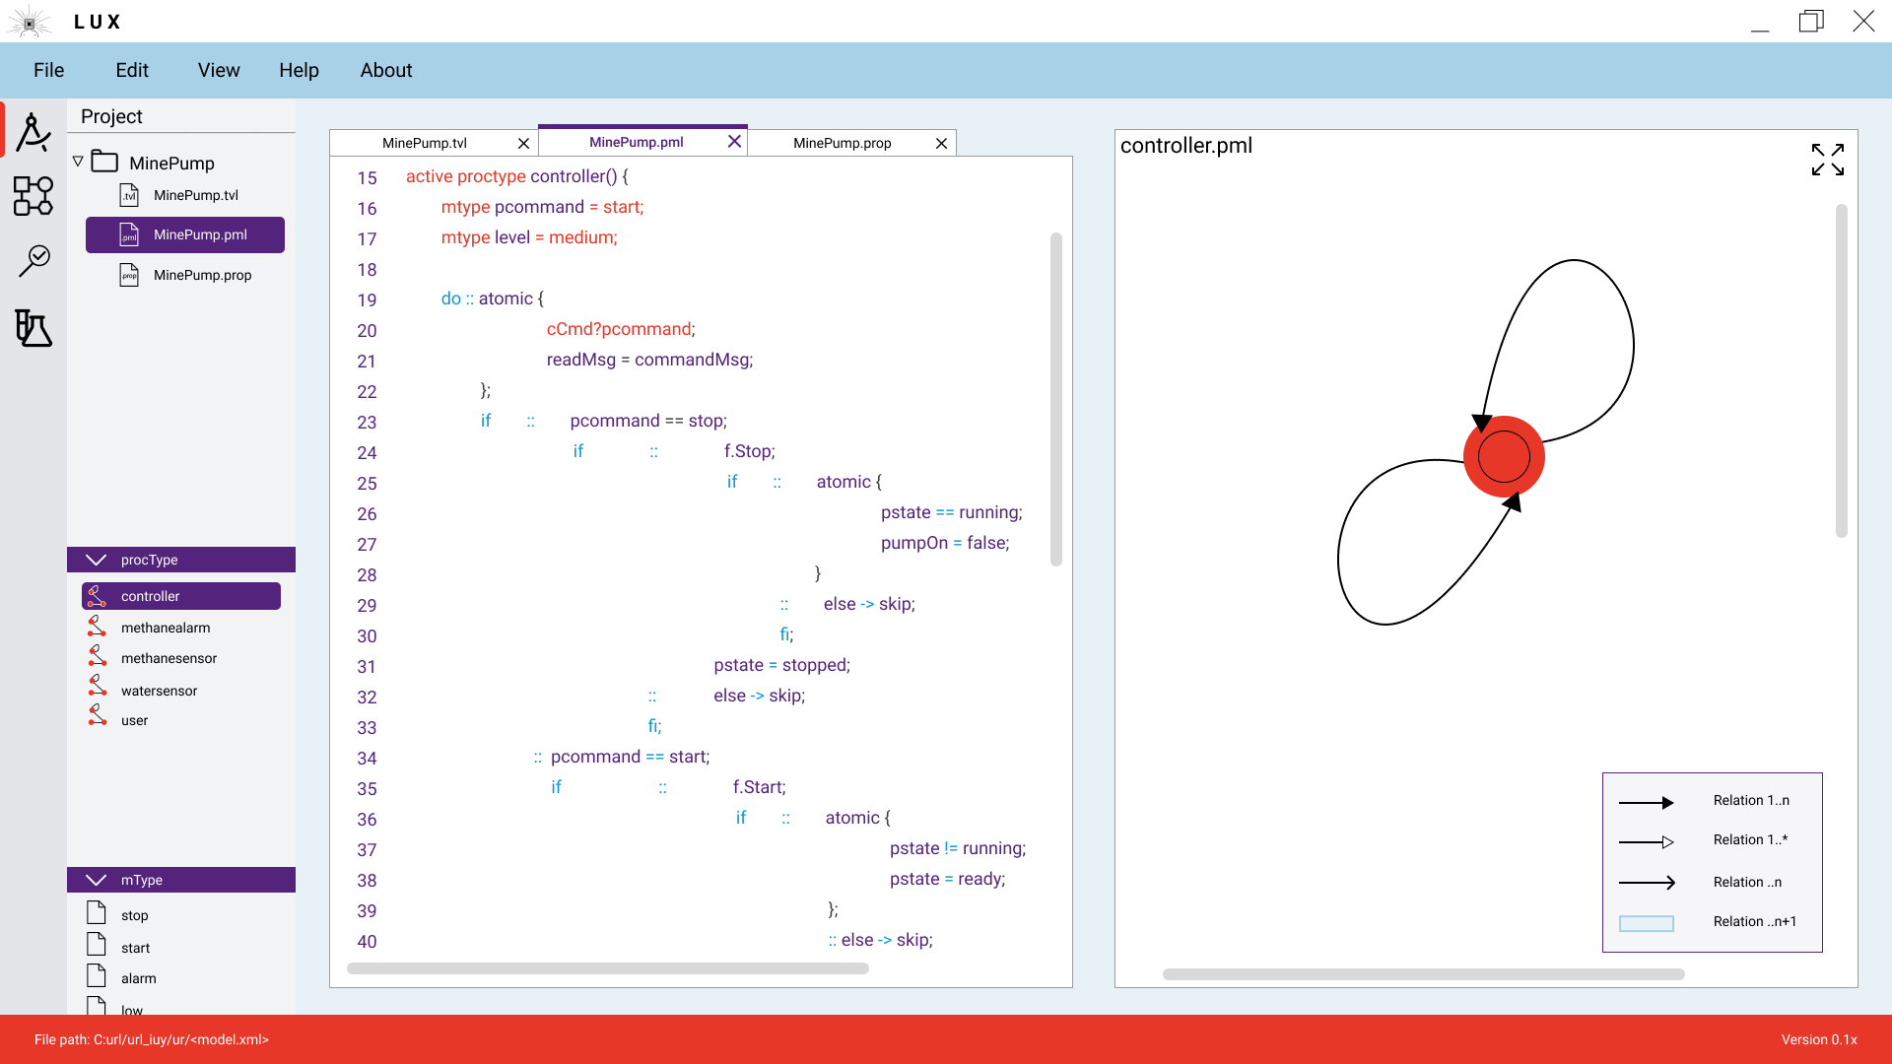
Task: Click the code editor vertical scrollbar
Action: coord(1056,399)
